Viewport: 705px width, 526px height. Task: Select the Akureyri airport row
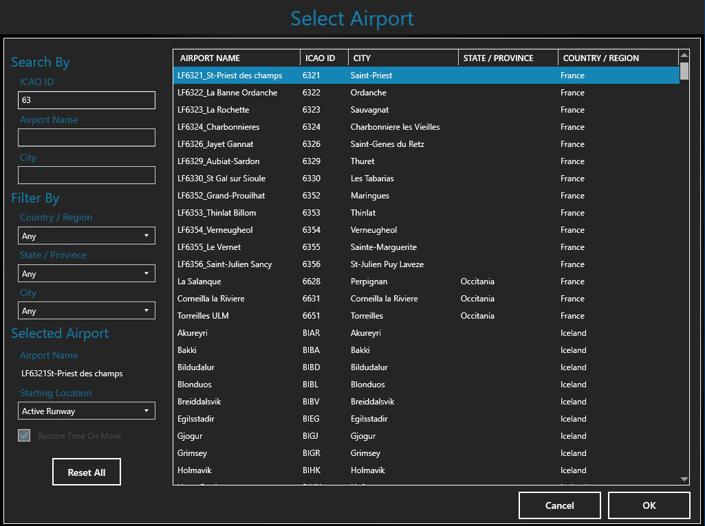pyautogui.click(x=426, y=333)
